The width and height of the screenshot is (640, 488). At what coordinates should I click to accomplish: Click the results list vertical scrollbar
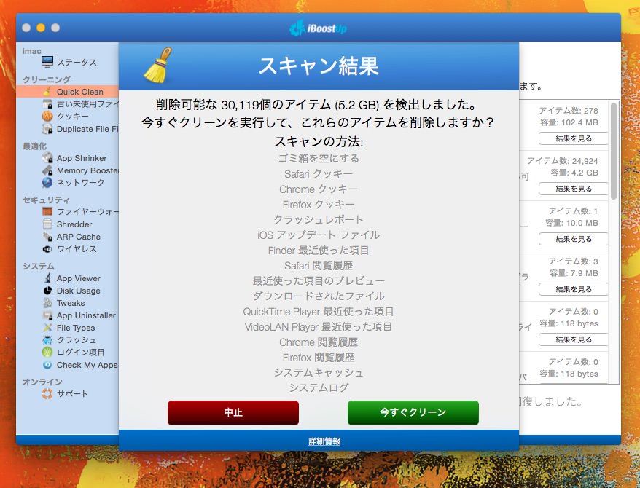pyautogui.click(x=614, y=151)
